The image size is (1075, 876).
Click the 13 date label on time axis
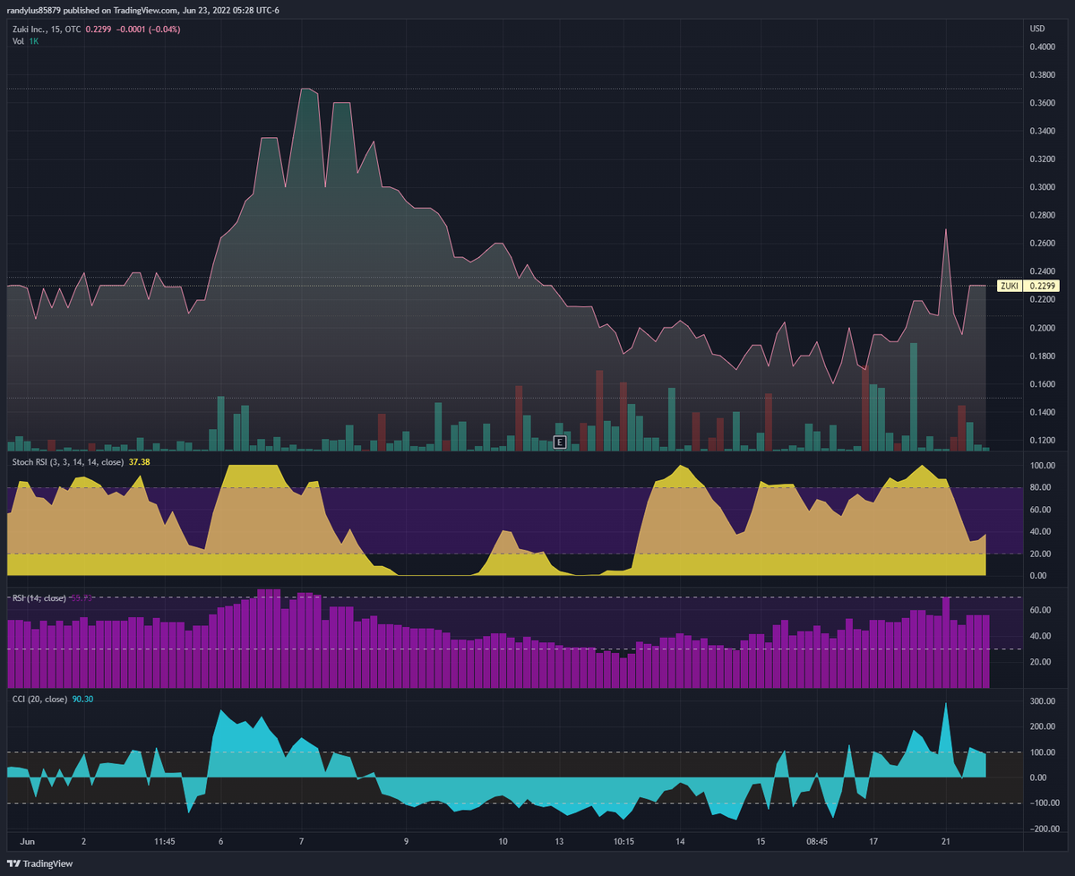click(x=561, y=842)
